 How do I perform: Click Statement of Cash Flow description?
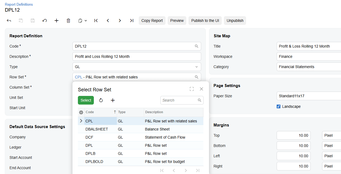click(174, 137)
